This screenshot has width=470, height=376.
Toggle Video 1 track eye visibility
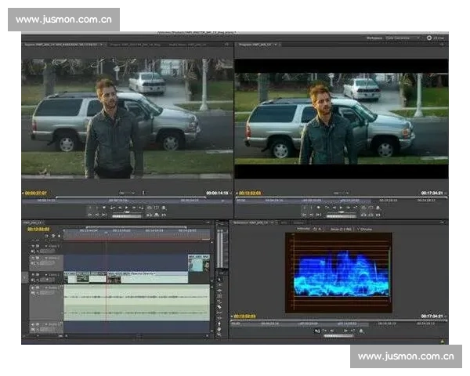tap(34, 275)
